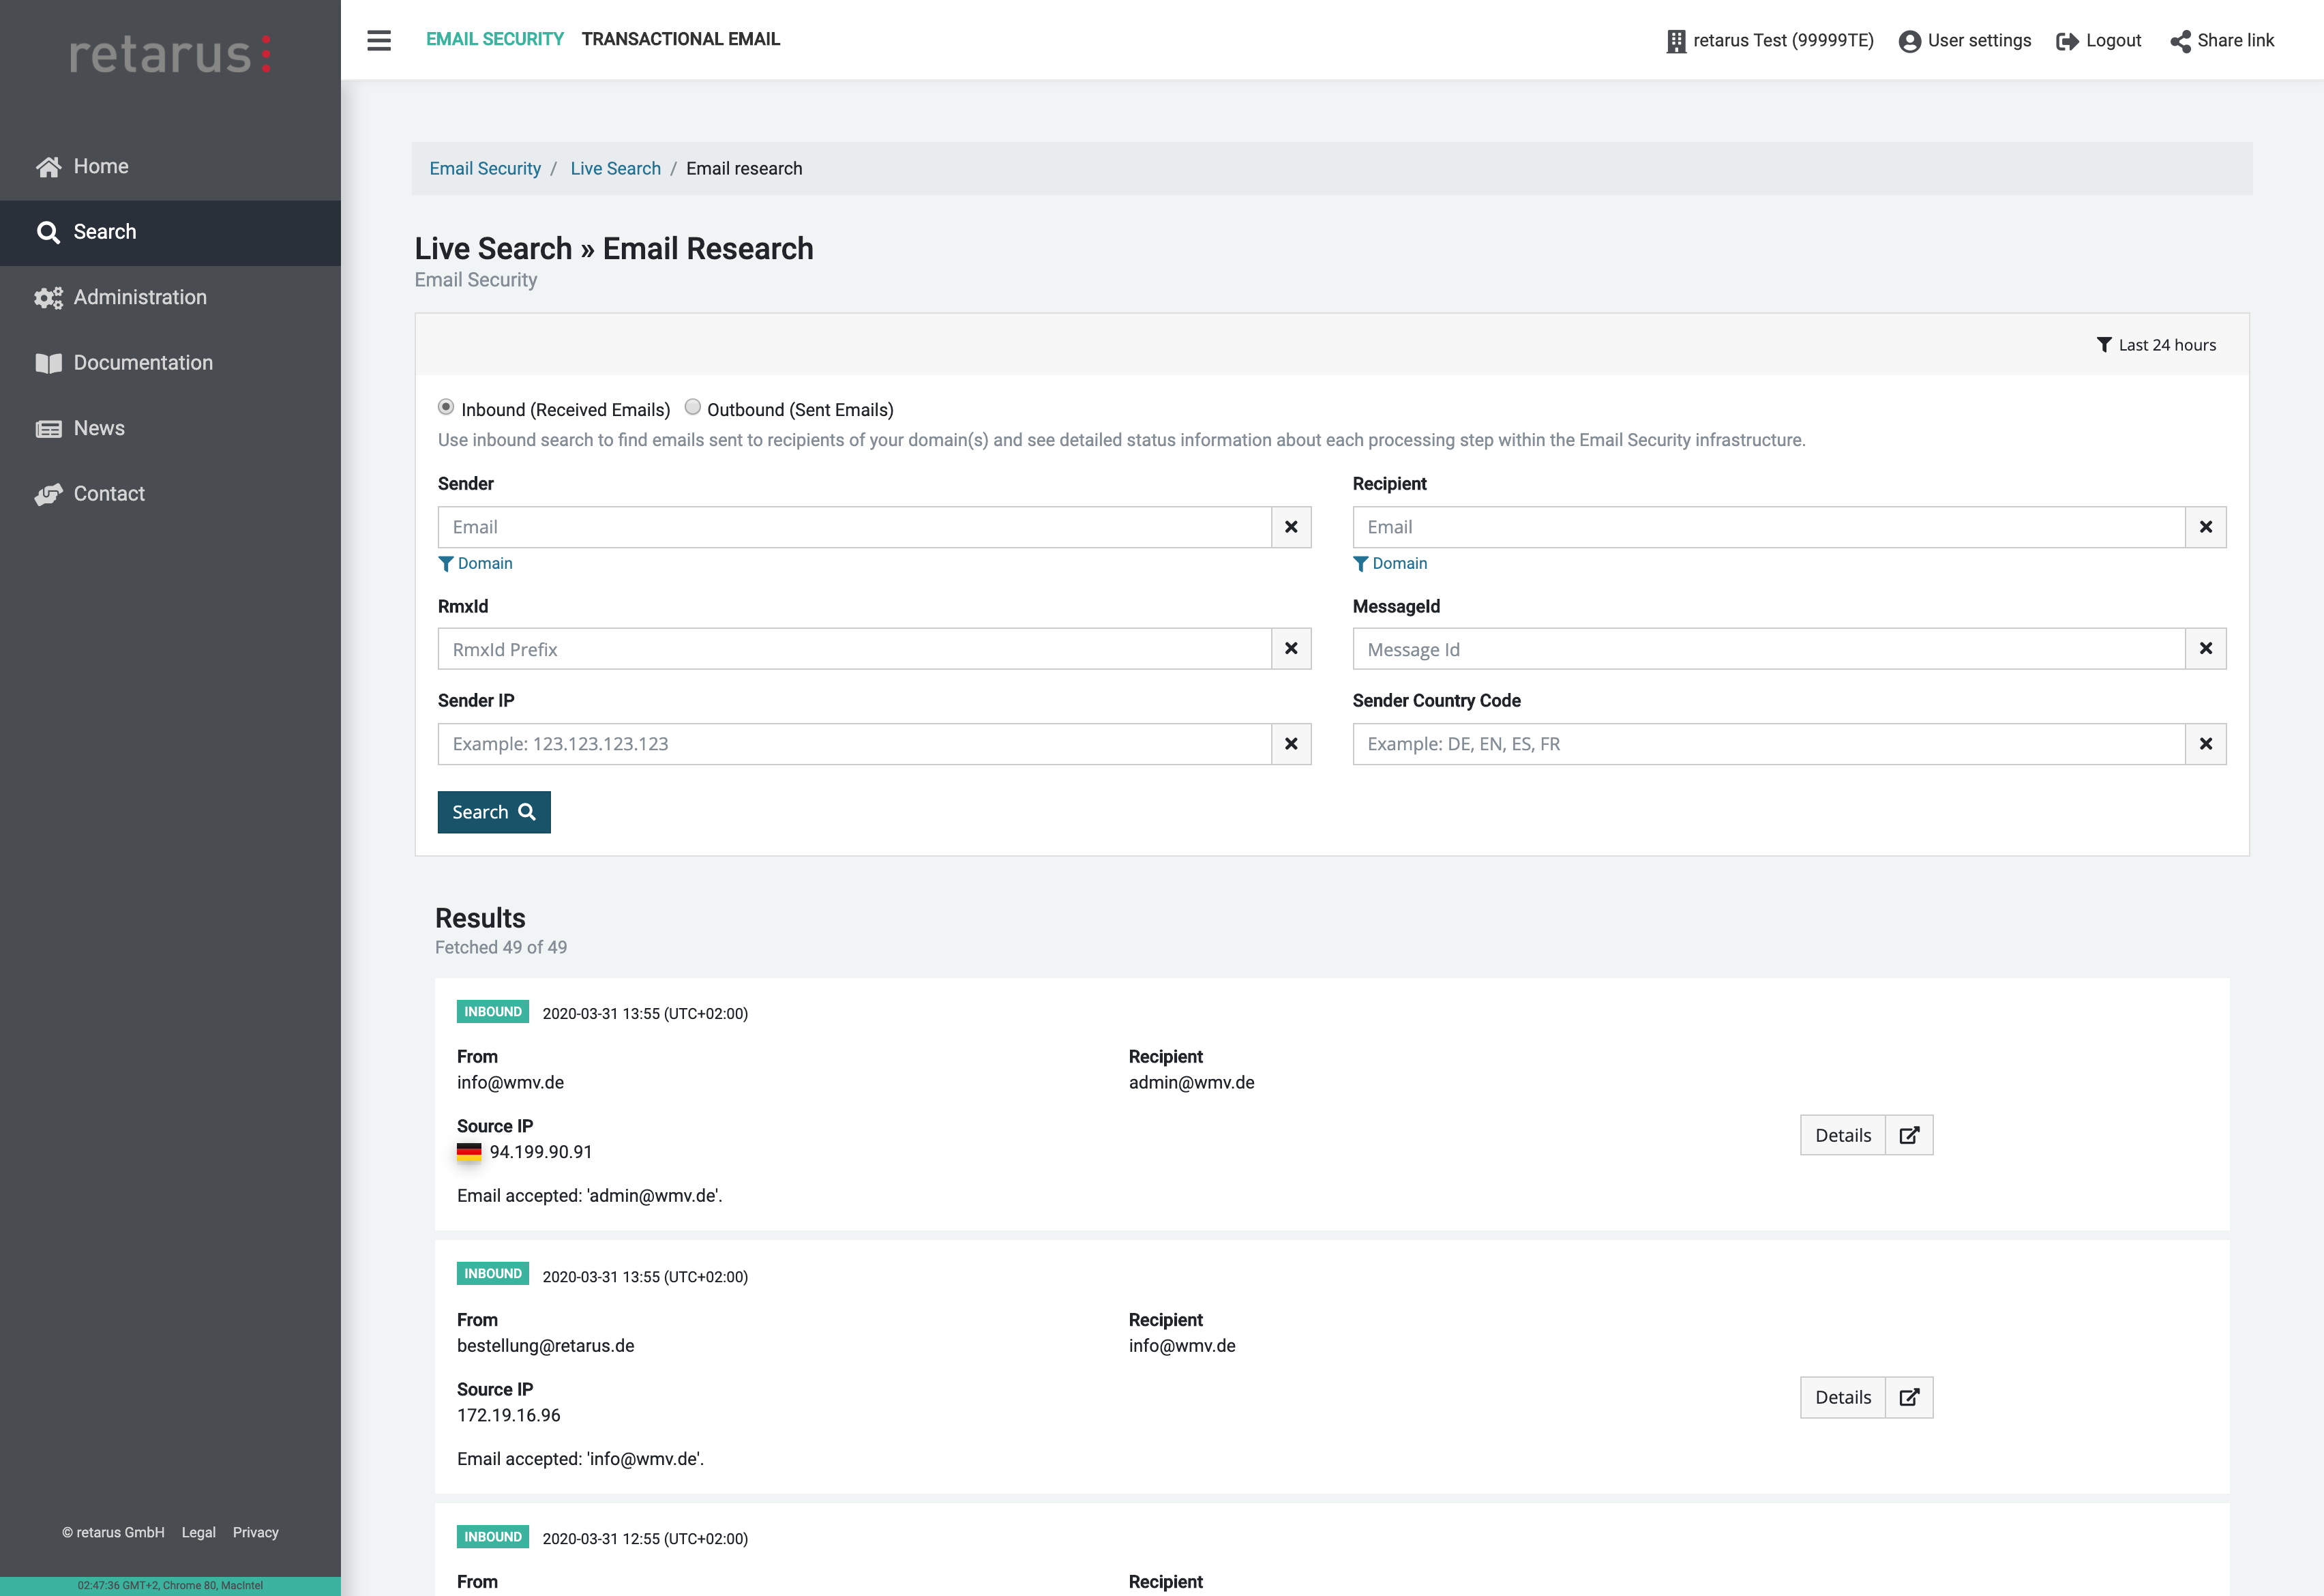
Task: Toggle Sender Domain filter
Action: (x=476, y=564)
